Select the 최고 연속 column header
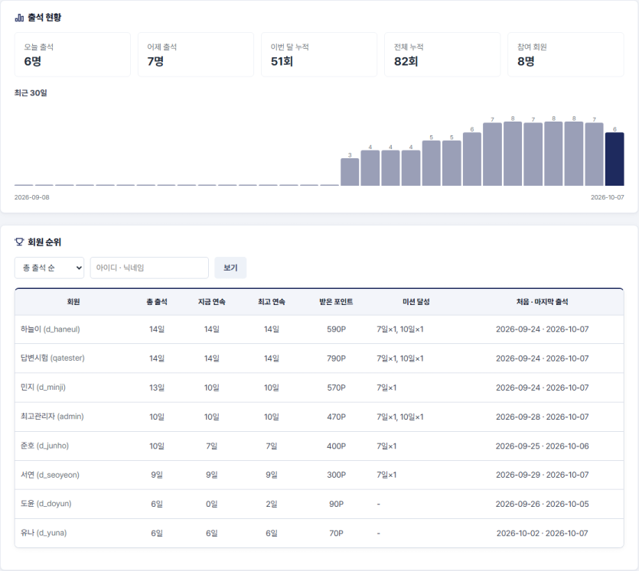639x571 pixels. pos(272,302)
